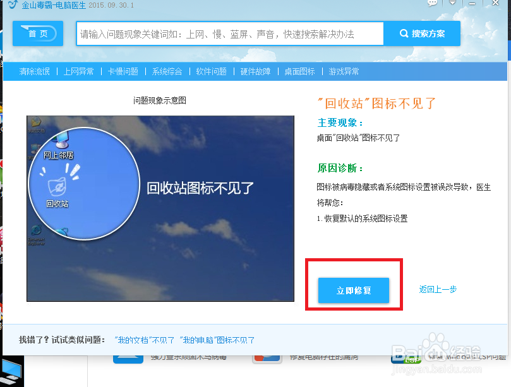Click the problem keyword search field
This screenshot has width=511, height=387.
coord(230,33)
